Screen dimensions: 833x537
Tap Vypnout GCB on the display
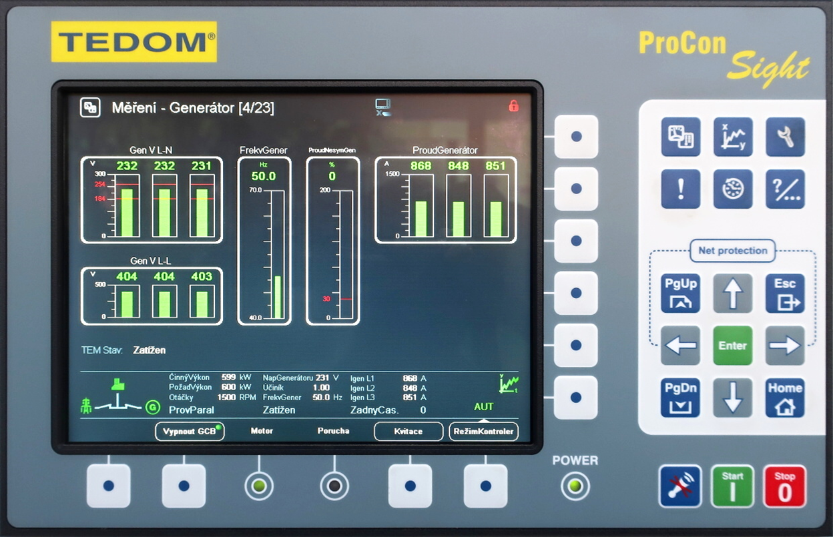point(190,432)
